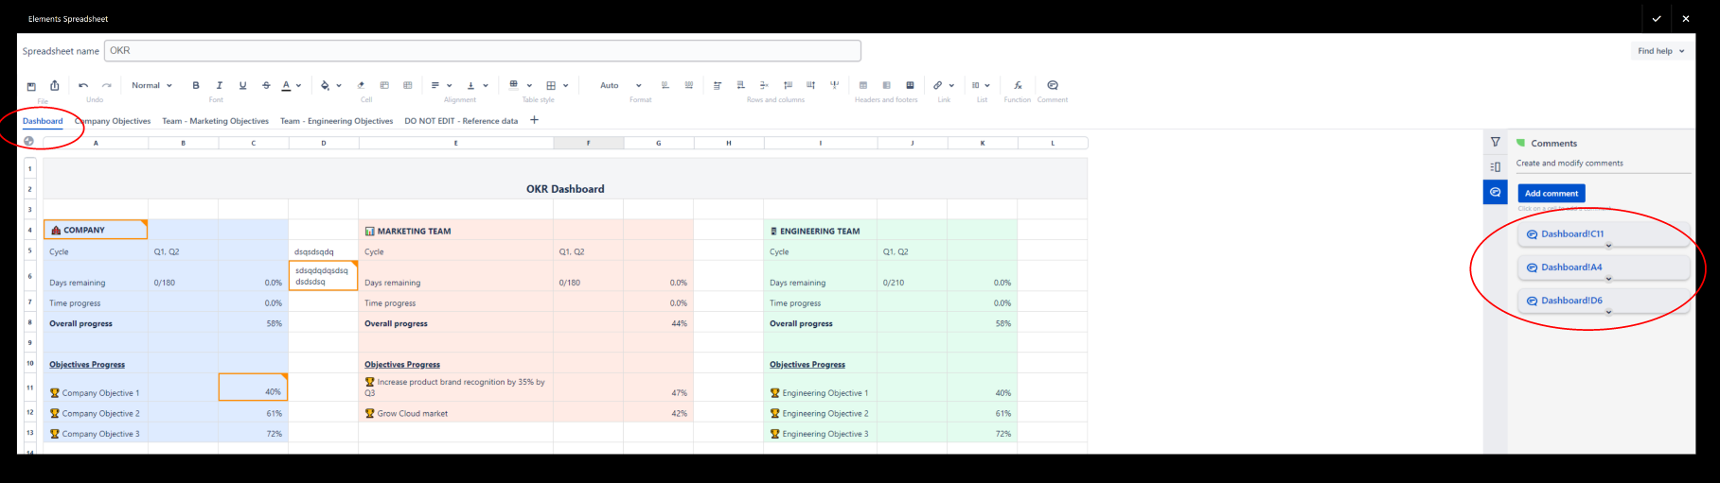Open the Normal text style dropdown
Image resolution: width=1720 pixels, height=483 pixels.
[151, 86]
